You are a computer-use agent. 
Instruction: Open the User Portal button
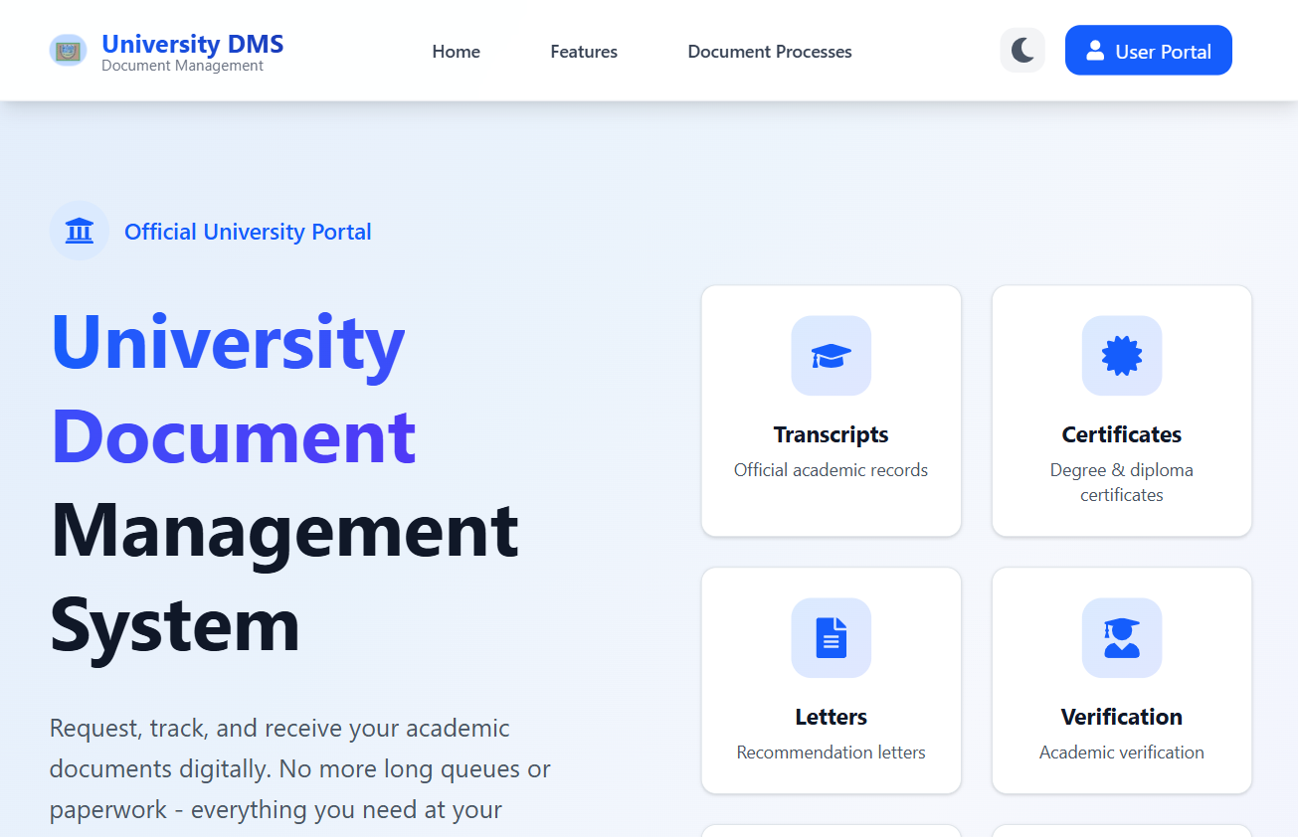(1148, 51)
